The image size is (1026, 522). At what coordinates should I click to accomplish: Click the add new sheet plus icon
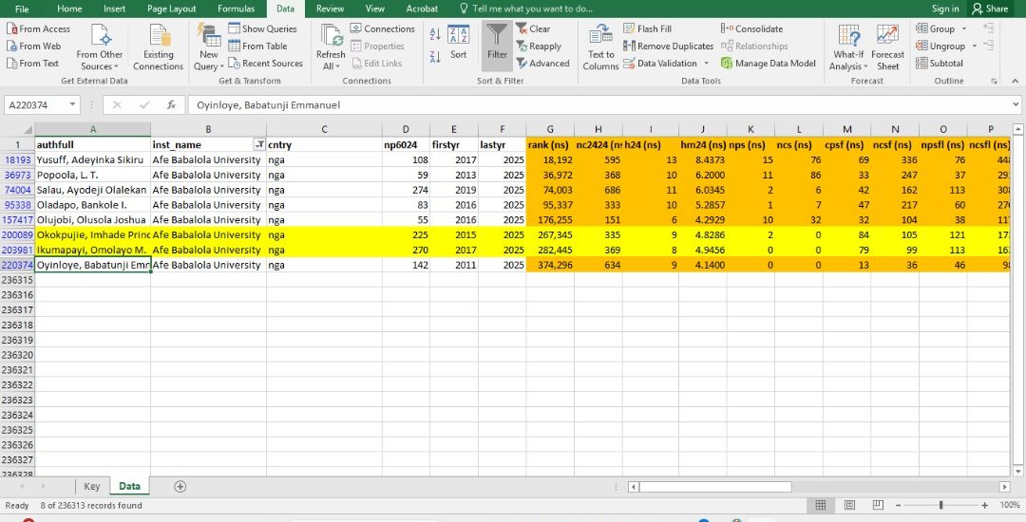180,486
